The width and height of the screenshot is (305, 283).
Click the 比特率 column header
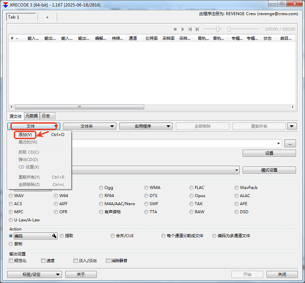point(152,38)
